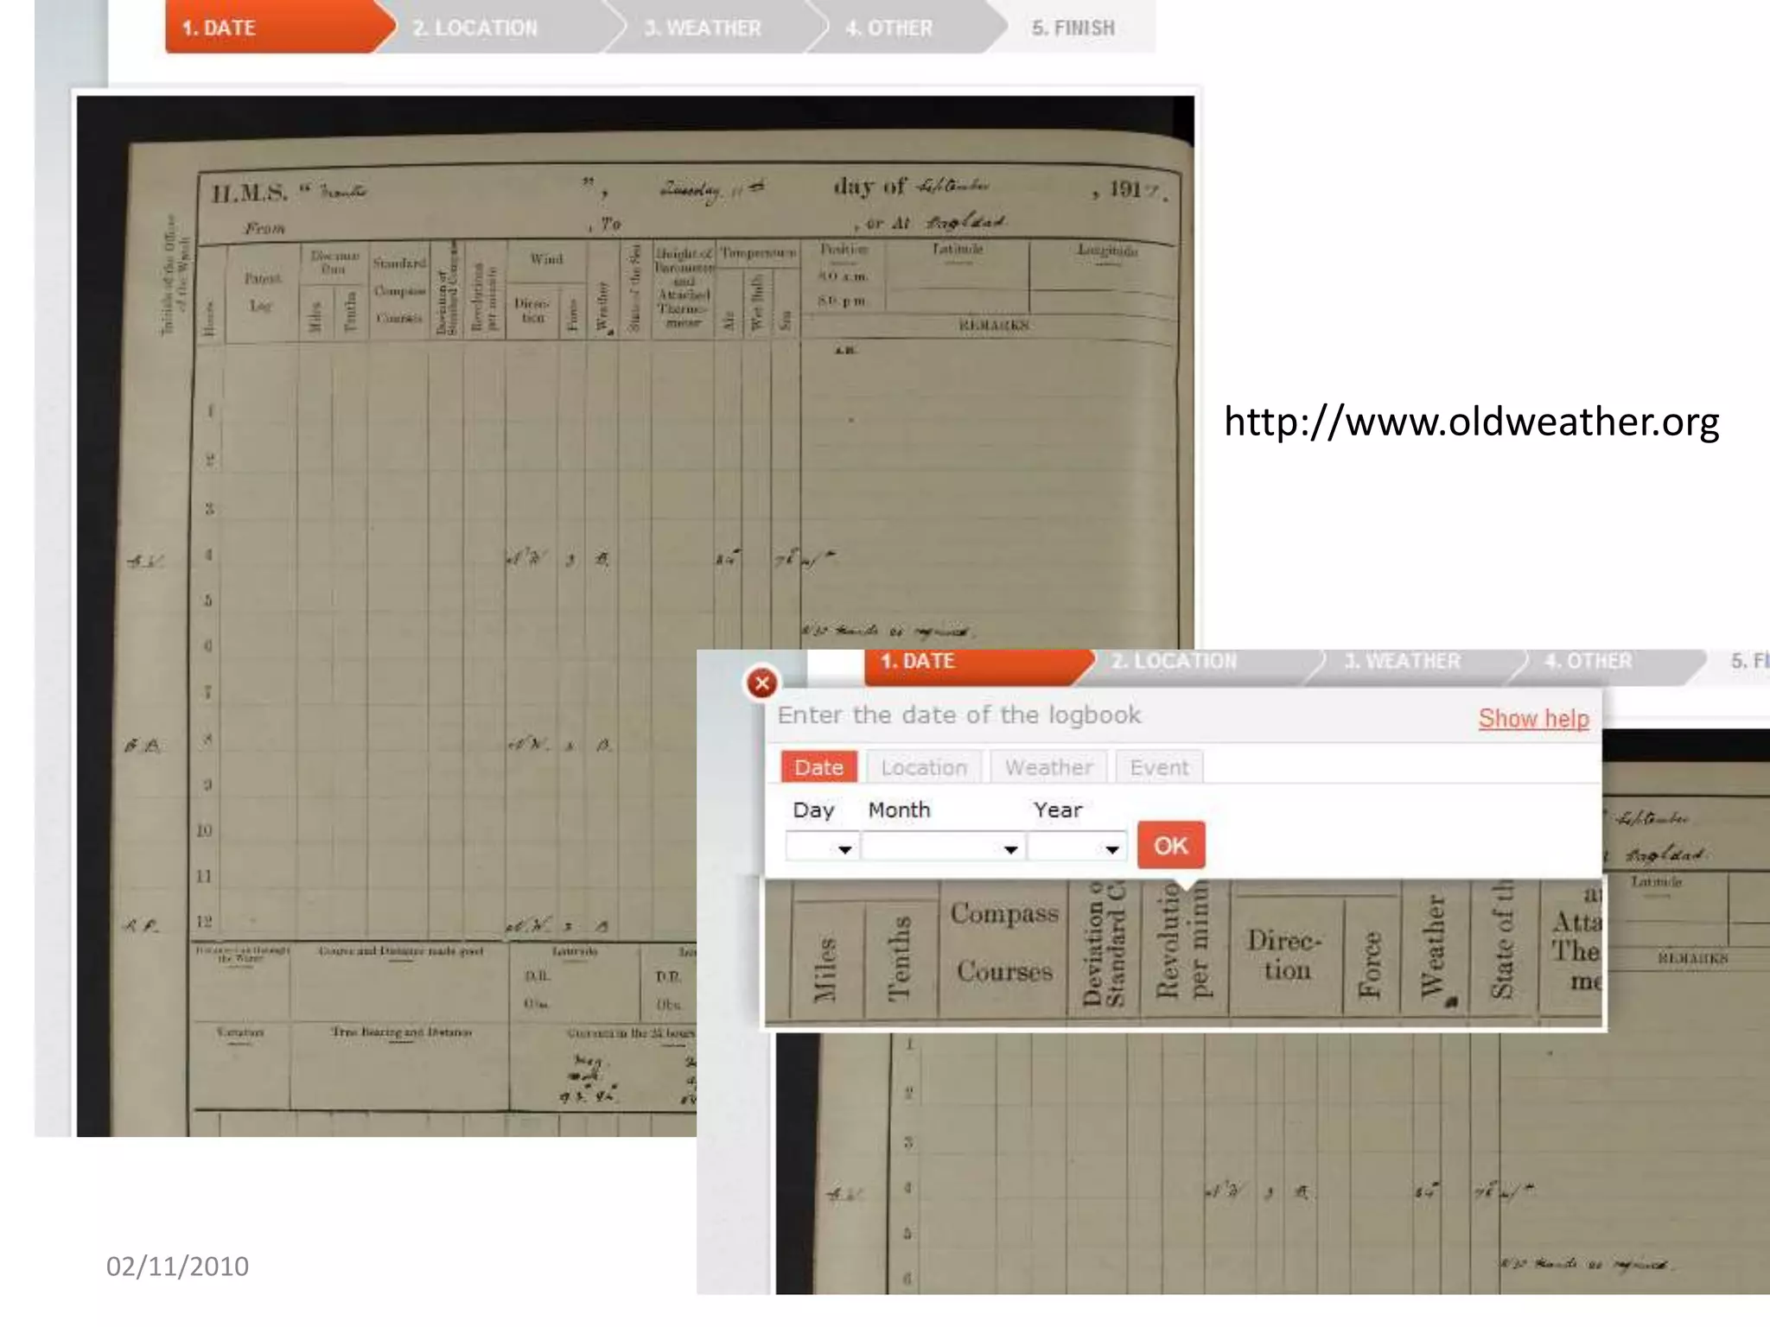The width and height of the screenshot is (1770, 1327).
Task: Click 2. LOCATION step in lower screenshot
Action: pos(1175,662)
